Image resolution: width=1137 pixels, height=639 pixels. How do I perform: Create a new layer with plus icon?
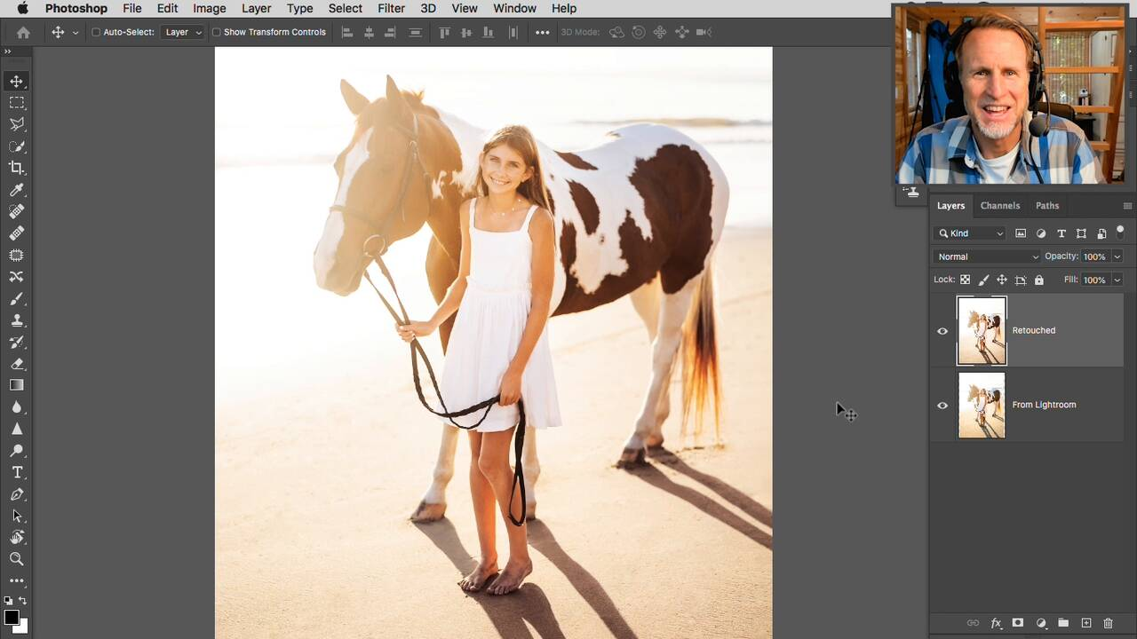(1085, 623)
